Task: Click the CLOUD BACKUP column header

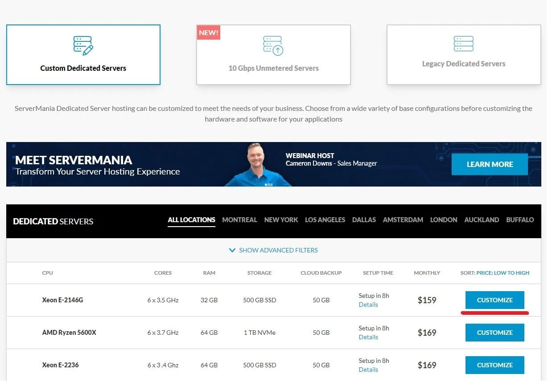Action: pyautogui.click(x=321, y=273)
